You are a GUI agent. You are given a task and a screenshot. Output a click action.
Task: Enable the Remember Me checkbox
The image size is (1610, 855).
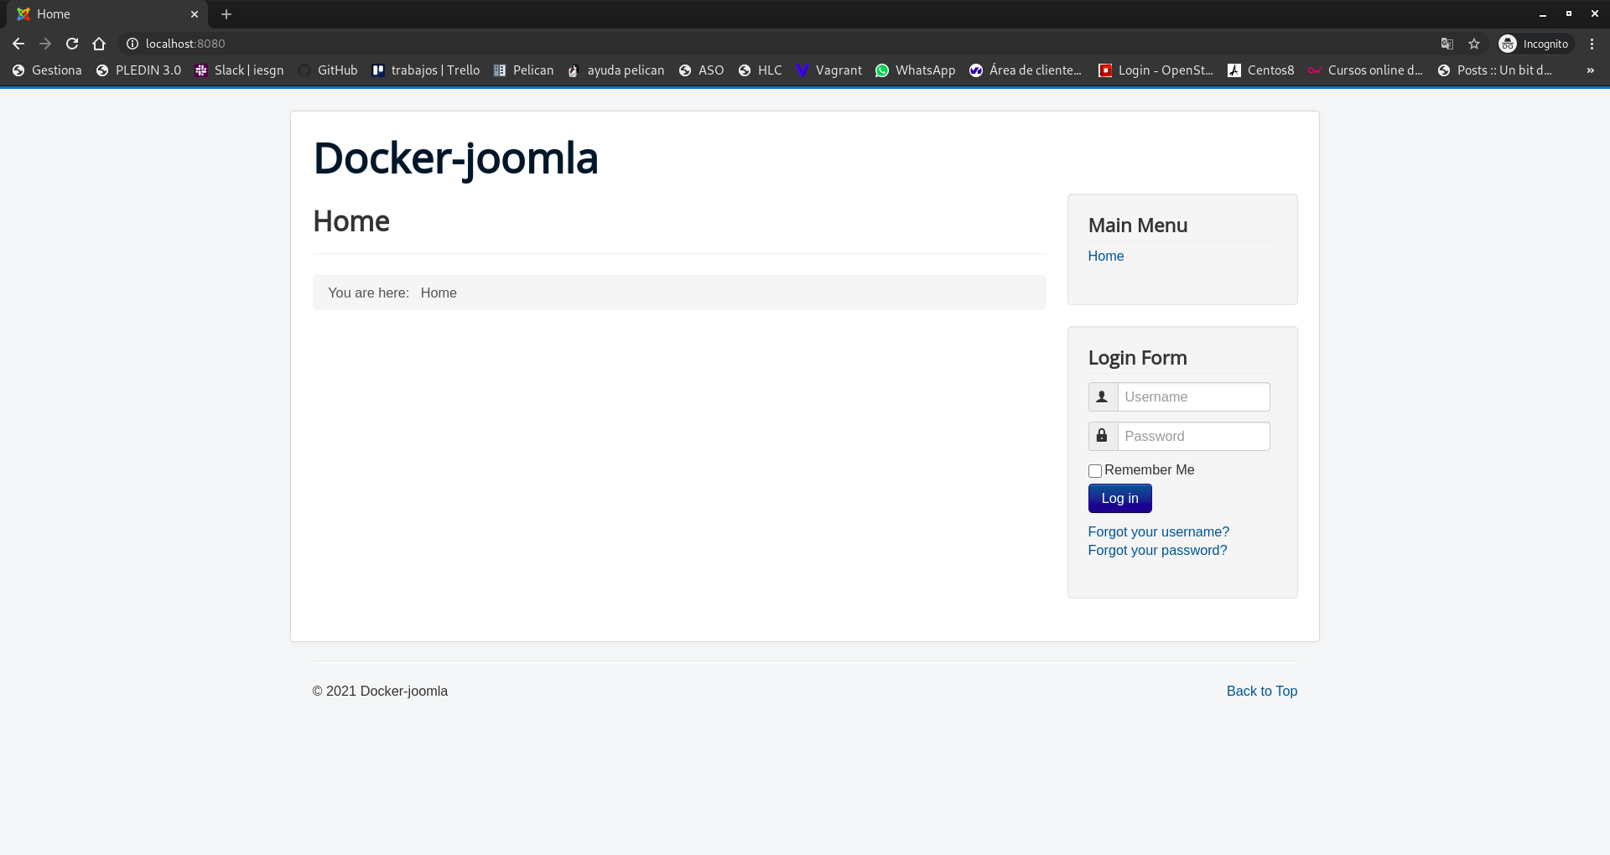click(1094, 471)
